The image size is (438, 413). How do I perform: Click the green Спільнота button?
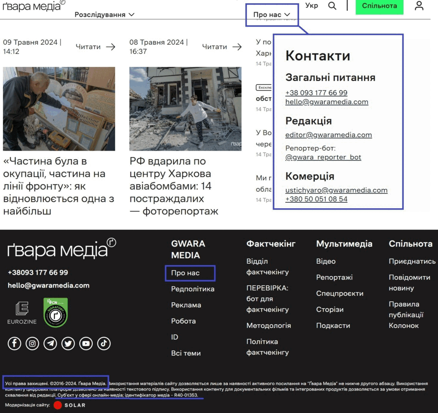click(379, 6)
